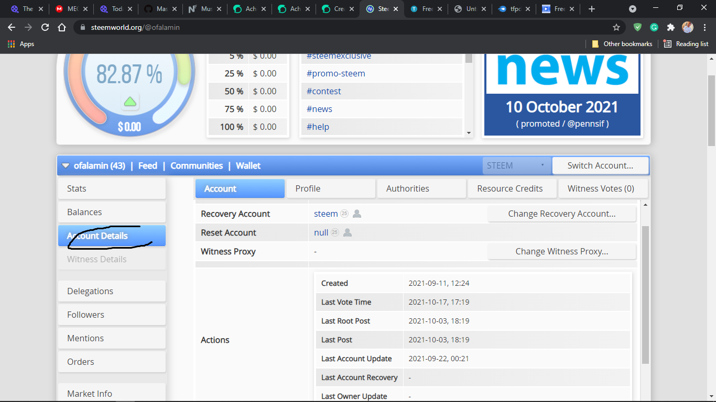Open Mentions in the sidebar
Image resolution: width=716 pixels, height=402 pixels.
click(x=112, y=338)
